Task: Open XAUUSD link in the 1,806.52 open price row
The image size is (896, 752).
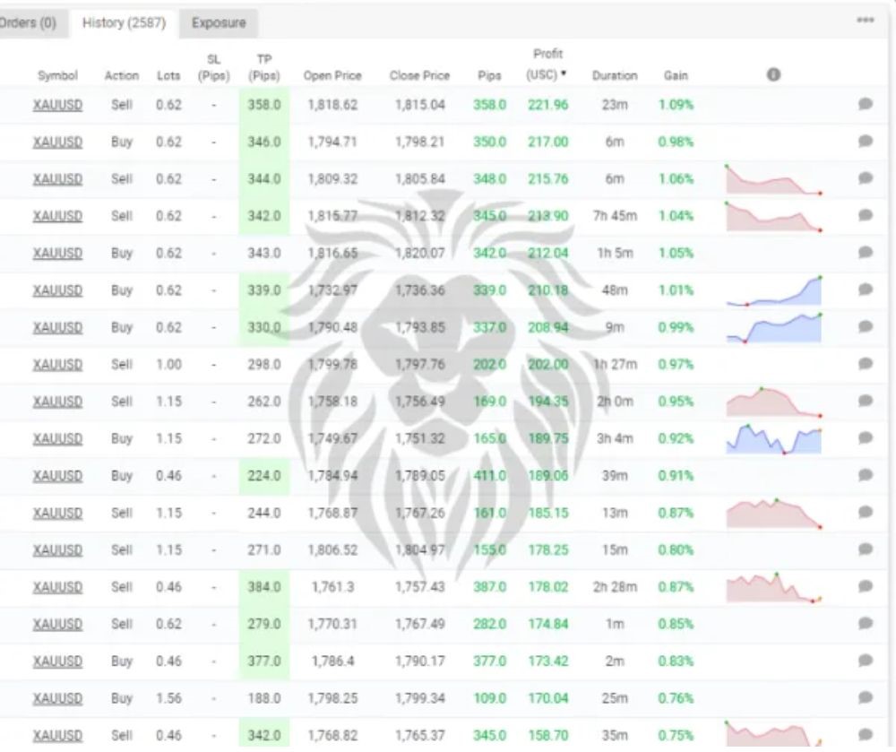Action: (x=57, y=550)
